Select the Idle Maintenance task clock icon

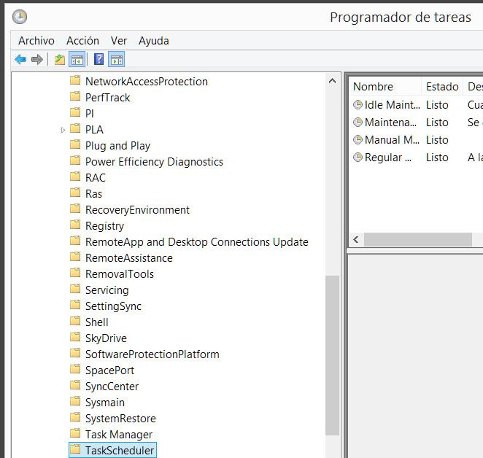[358, 104]
